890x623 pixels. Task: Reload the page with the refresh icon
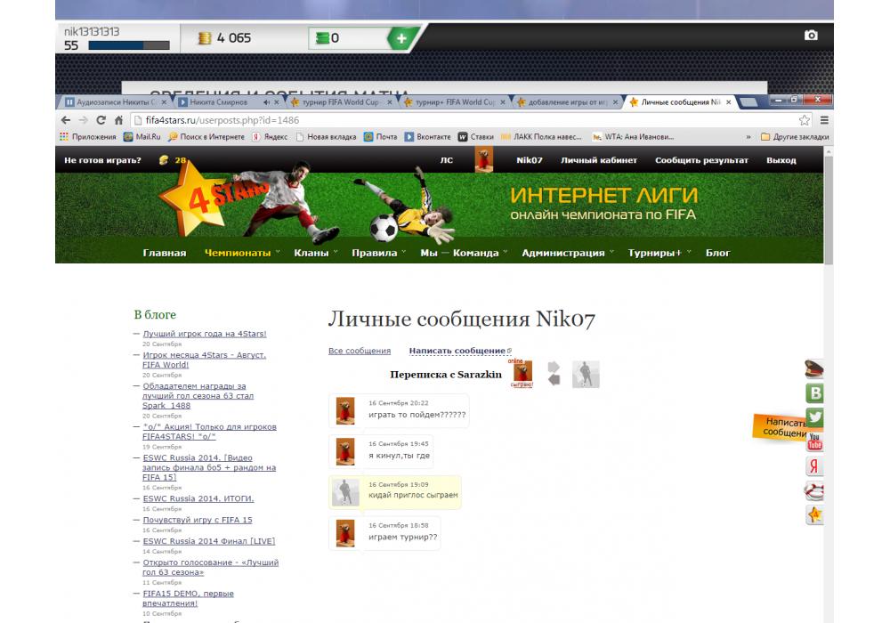[101, 120]
